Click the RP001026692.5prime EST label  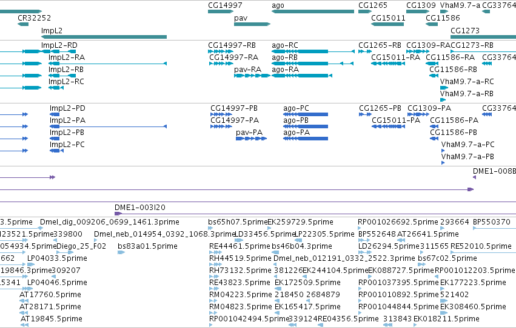tap(398, 222)
